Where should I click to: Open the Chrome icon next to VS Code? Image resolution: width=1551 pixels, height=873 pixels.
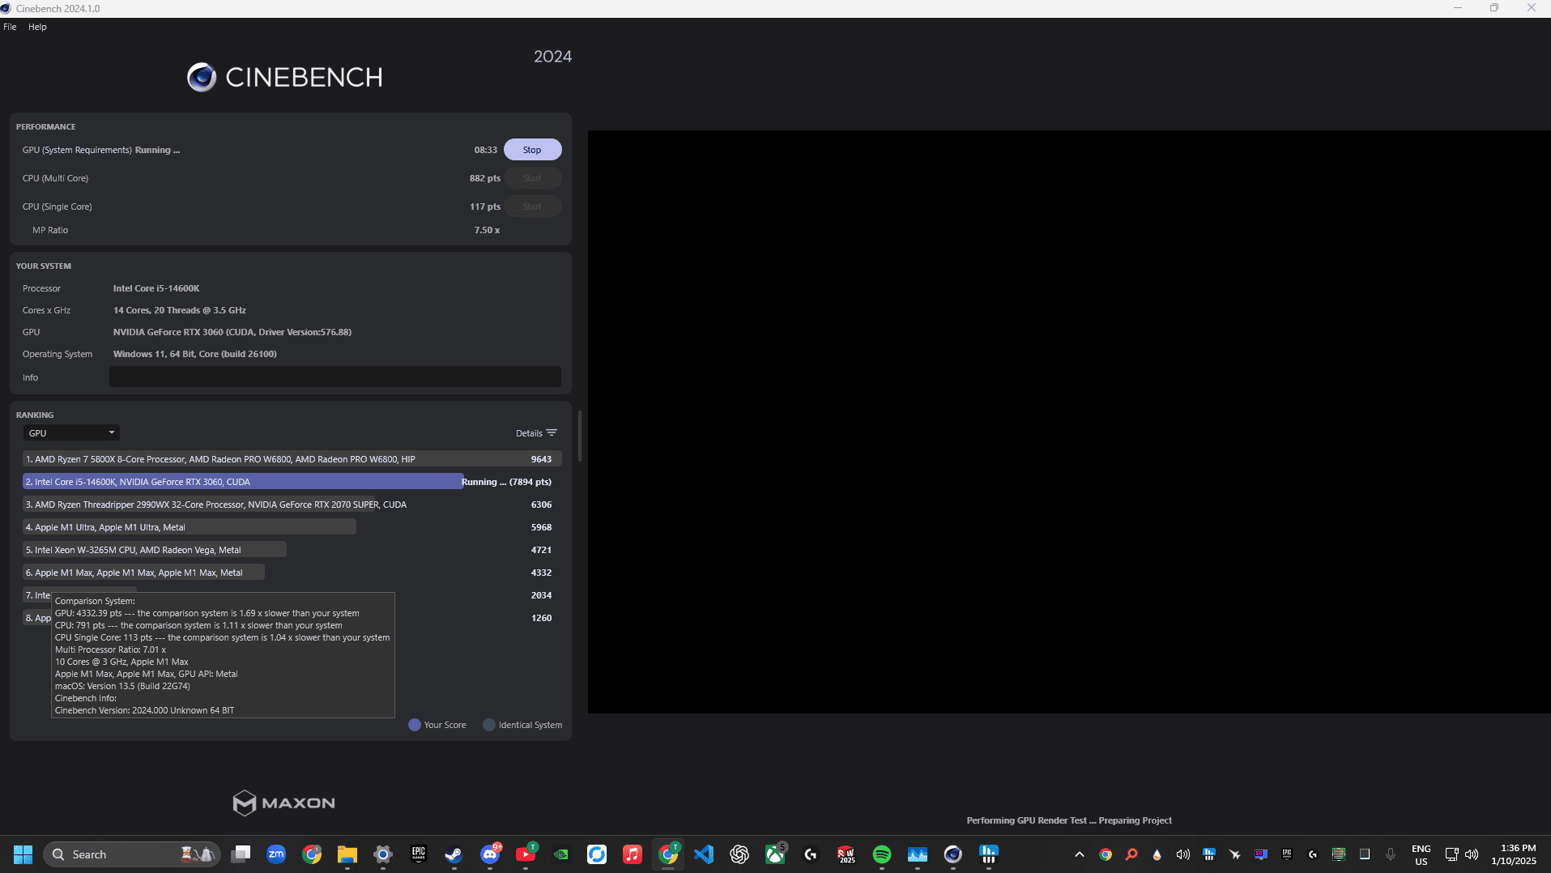(668, 854)
